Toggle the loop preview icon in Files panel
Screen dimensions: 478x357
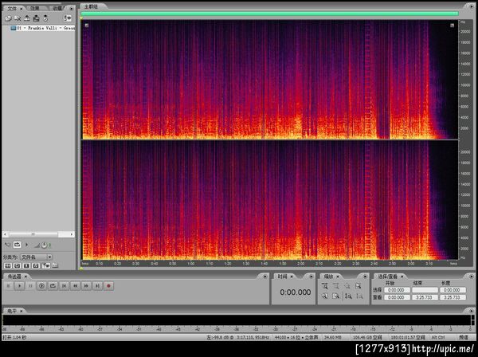pyautogui.click(x=17, y=245)
